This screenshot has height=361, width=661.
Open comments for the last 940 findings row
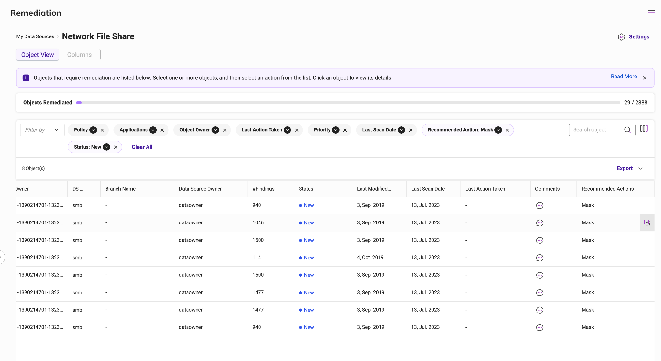pos(540,328)
